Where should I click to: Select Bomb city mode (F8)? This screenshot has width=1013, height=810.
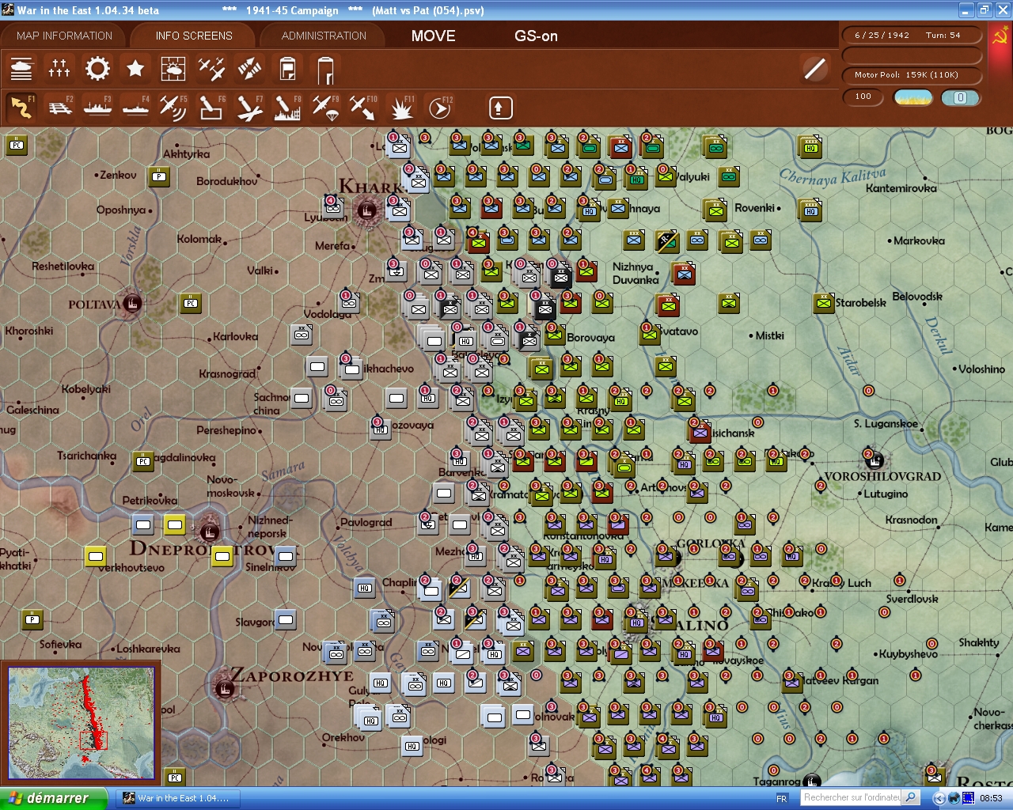pos(287,108)
